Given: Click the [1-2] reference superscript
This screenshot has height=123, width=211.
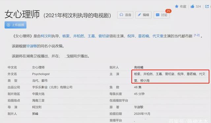Looking at the screenshot, I should [x=196, y=35].
